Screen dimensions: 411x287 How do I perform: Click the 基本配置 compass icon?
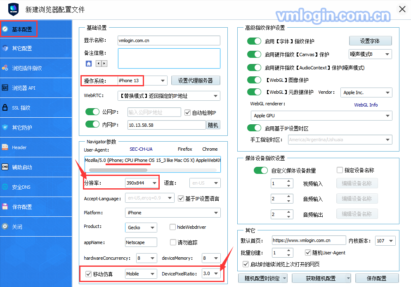click(x=5, y=29)
